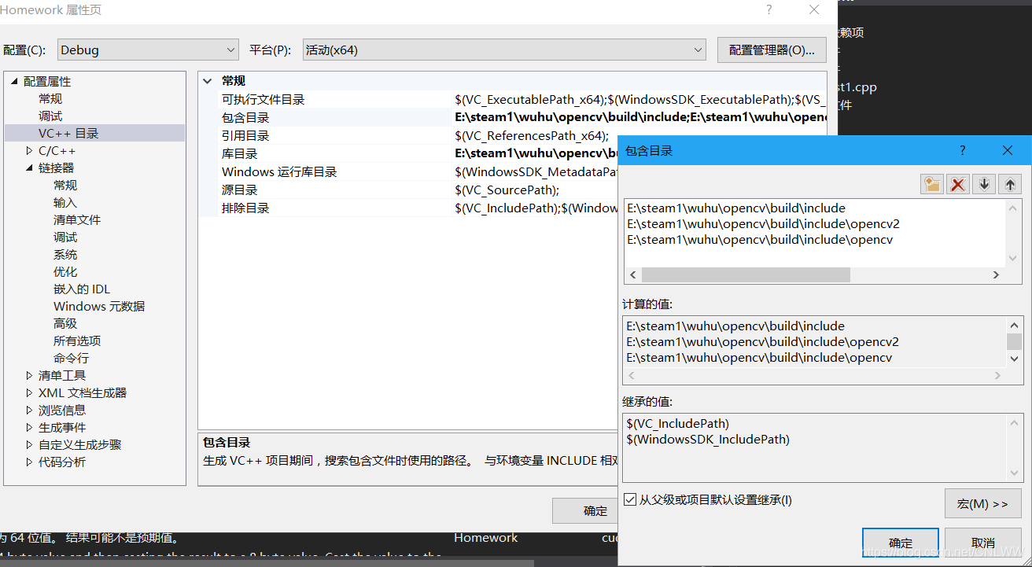Click the $(WindowsSDK_IncludePath) inherited value
This screenshot has height=567, width=1032.
708,440
